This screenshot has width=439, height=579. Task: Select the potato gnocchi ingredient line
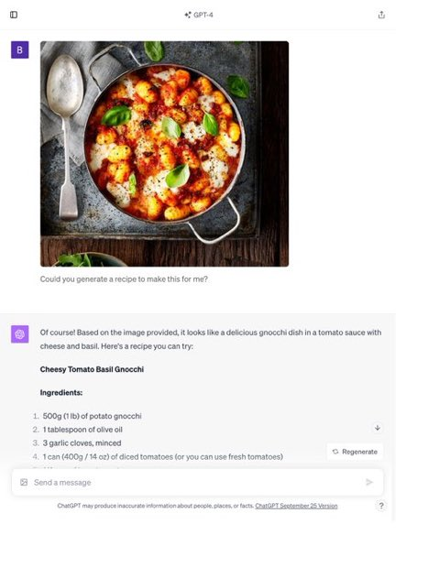[92, 416]
